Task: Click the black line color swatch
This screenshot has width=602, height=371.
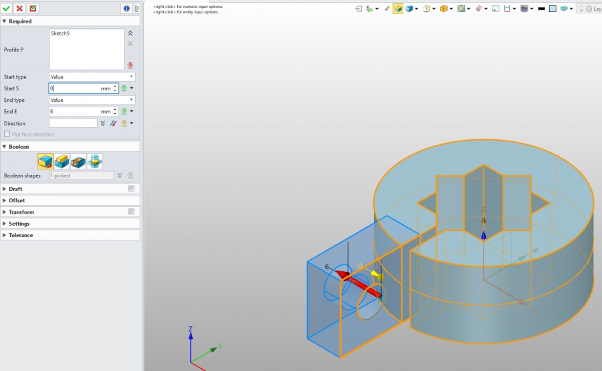Action: [541, 9]
